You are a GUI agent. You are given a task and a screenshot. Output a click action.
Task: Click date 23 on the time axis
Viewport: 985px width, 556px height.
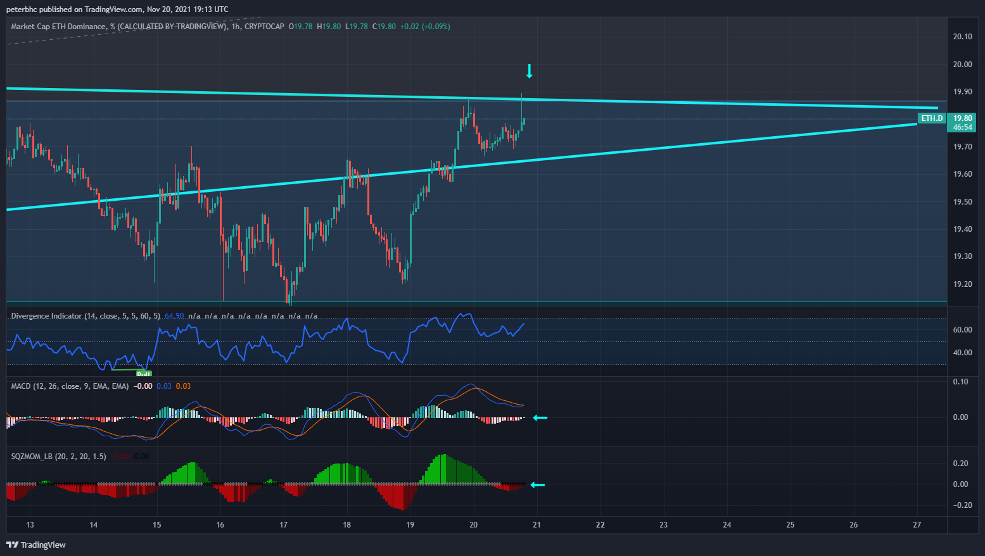(664, 525)
